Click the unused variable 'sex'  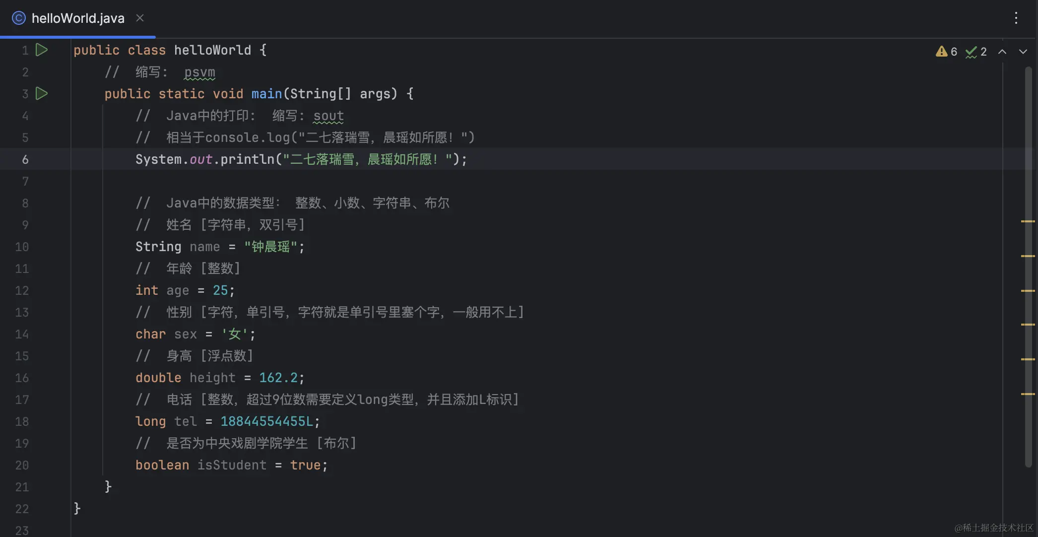pyautogui.click(x=186, y=334)
